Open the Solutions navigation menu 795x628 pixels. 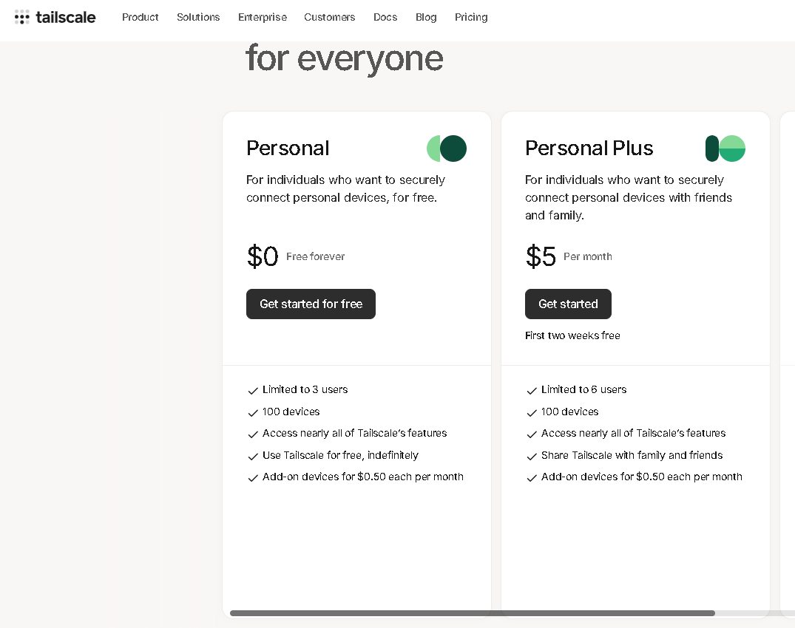click(198, 17)
